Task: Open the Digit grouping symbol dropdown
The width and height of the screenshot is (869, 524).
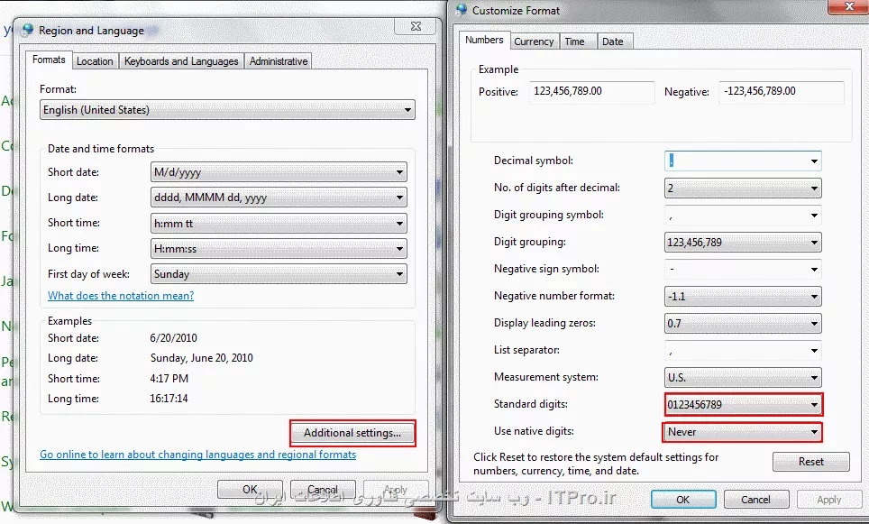Action: point(743,216)
